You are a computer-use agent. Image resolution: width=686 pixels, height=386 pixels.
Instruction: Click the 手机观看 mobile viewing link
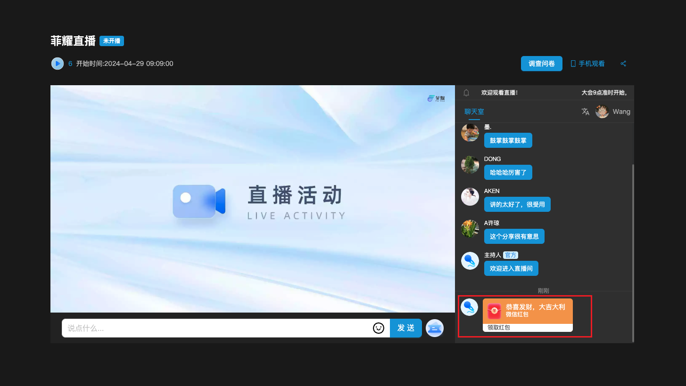click(x=588, y=64)
